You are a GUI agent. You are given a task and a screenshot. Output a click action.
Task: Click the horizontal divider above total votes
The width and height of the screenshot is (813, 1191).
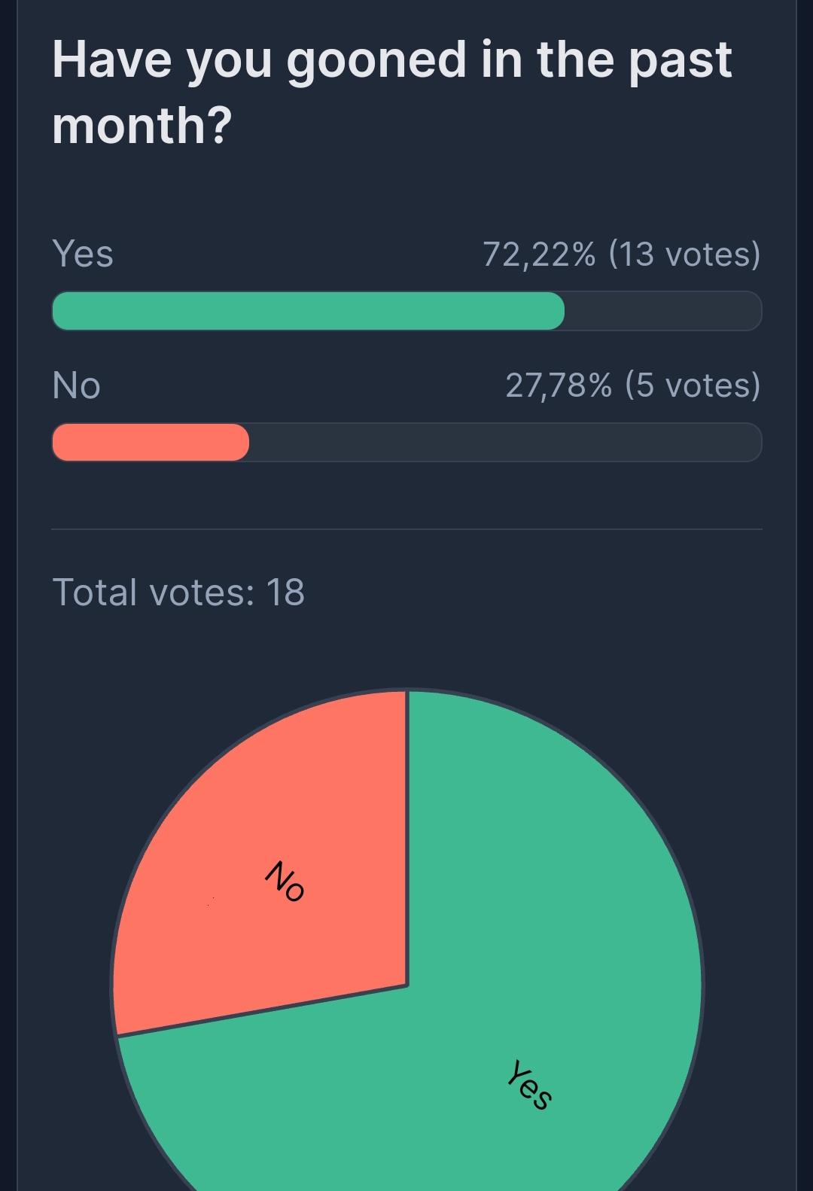click(406, 529)
